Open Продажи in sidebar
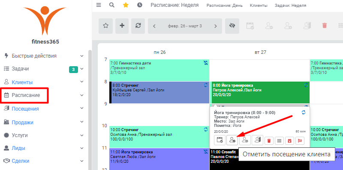The width and height of the screenshot is (343, 170). coord(23,123)
